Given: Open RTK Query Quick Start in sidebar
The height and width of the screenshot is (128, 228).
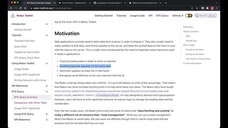Looking at the screenshot, I should point(27,58).
